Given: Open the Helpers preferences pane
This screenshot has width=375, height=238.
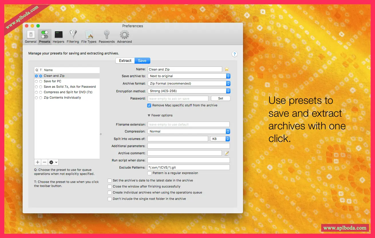Looking at the screenshot, I should tap(58, 37).
